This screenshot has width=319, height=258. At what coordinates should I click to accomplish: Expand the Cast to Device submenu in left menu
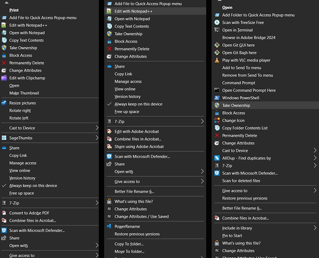[x=97, y=128]
